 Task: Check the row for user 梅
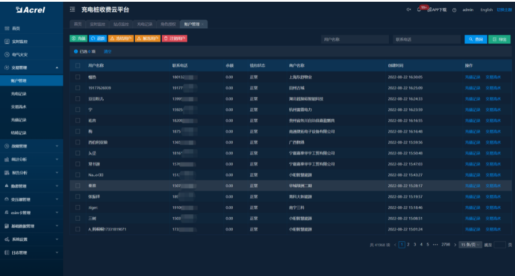point(78,131)
